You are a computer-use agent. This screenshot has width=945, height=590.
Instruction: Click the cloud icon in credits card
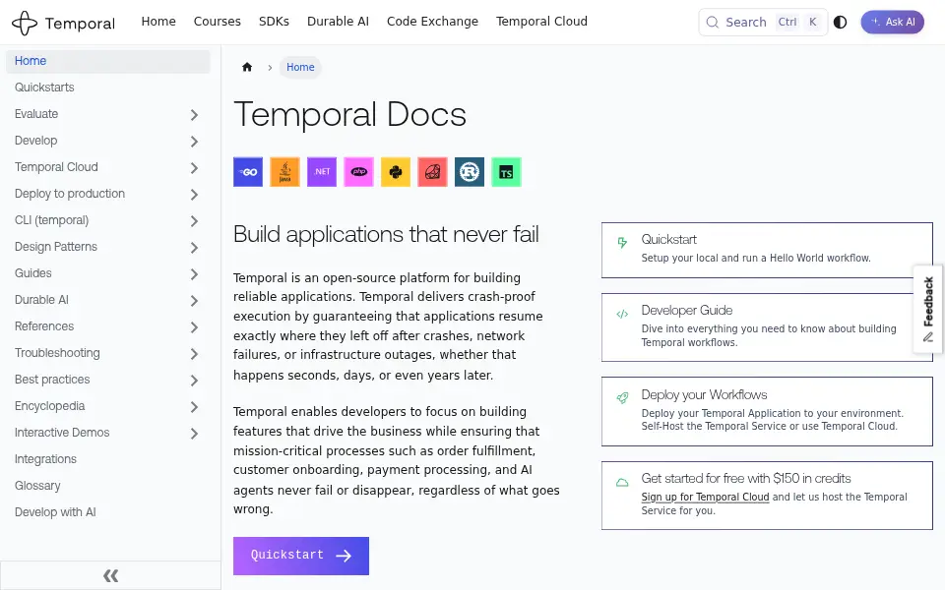click(622, 482)
